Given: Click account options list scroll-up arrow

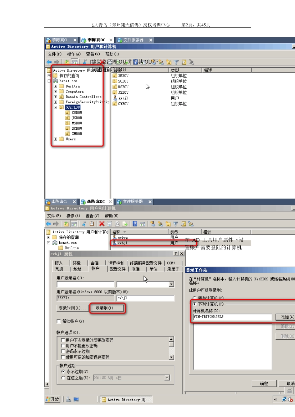Looking at the screenshot, I should click(171, 339).
